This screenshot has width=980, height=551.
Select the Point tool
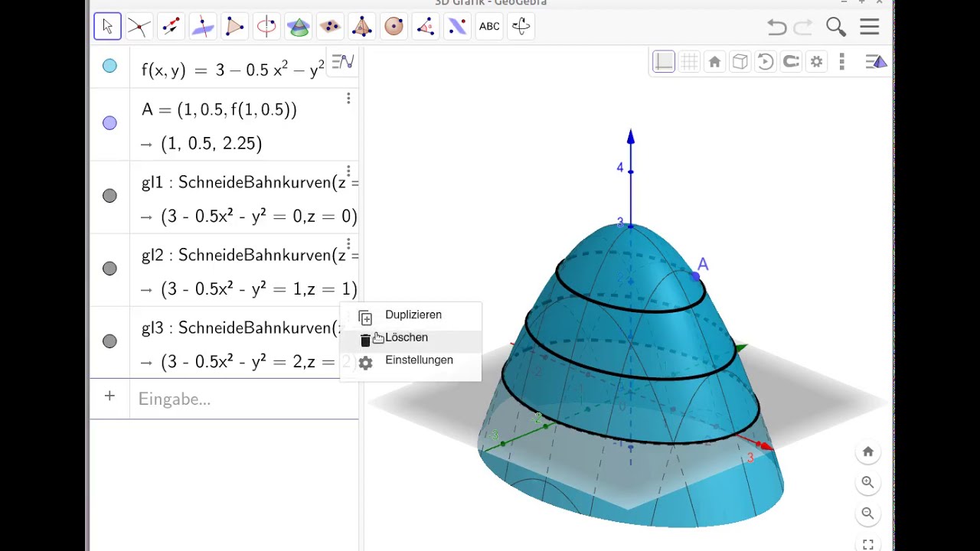coord(139,27)
